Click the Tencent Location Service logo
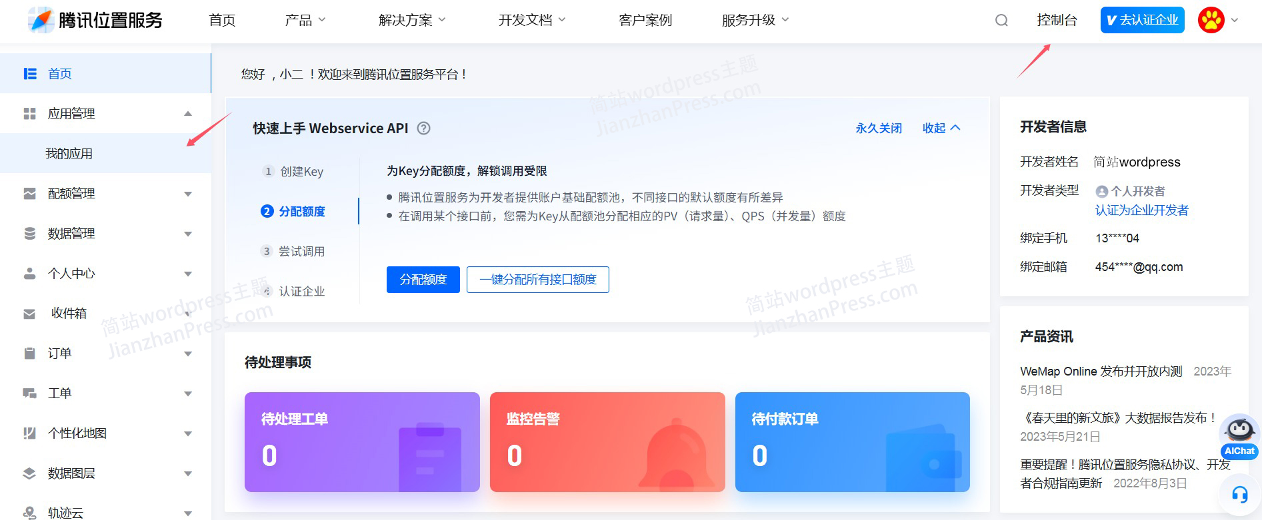The width and height of the screenshot is (1262, 520). click(x=95, y=20)
